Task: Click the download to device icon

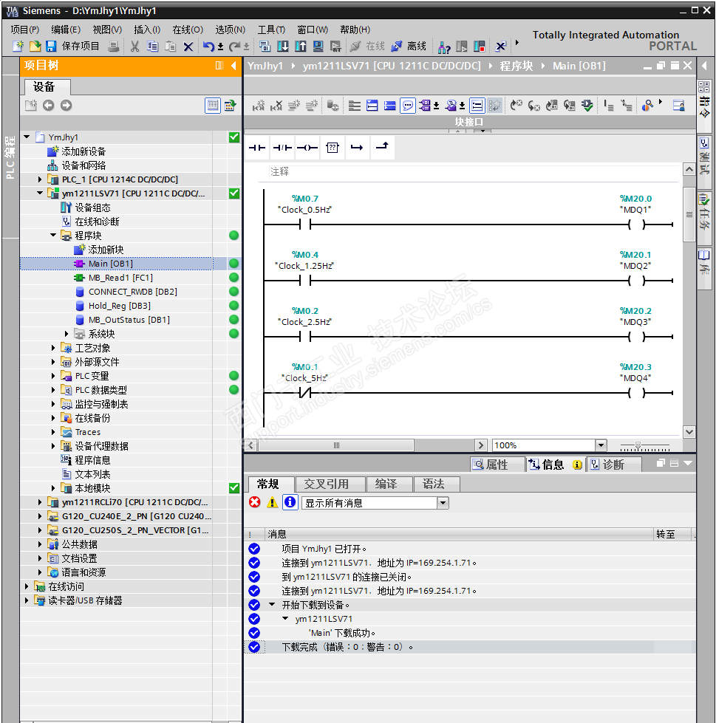Action: pos(283,46)
